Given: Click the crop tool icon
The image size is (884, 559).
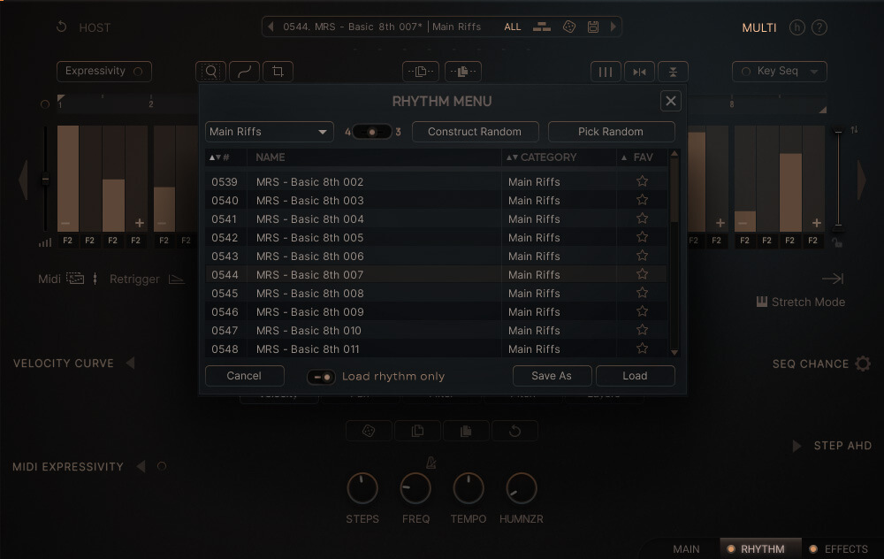Looking at the screenshot, I should (278, 72).
